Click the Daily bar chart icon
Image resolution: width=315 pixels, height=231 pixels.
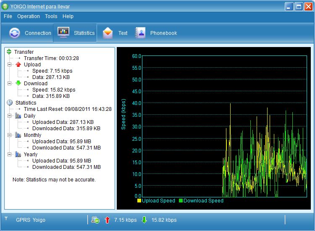[x=18, y=115]
